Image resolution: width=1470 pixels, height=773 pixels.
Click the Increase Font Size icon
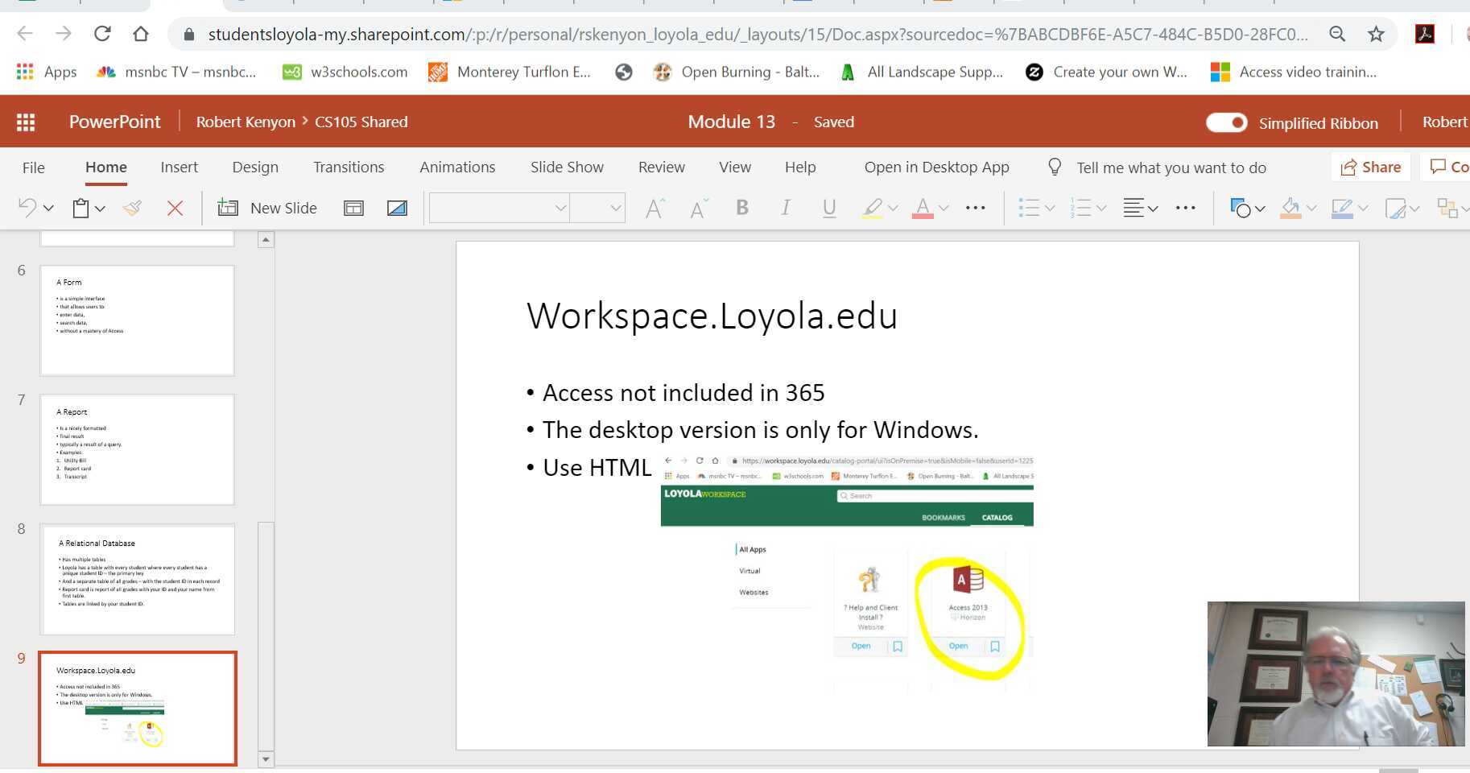pos(654,208)
